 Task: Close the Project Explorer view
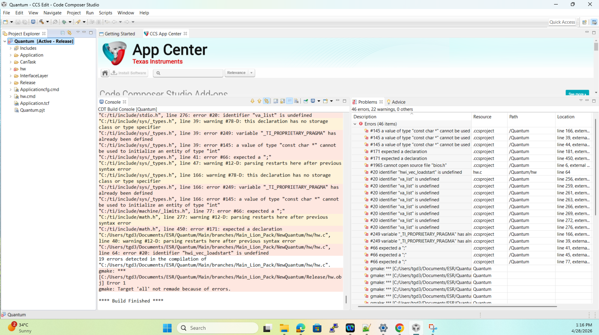44,34
